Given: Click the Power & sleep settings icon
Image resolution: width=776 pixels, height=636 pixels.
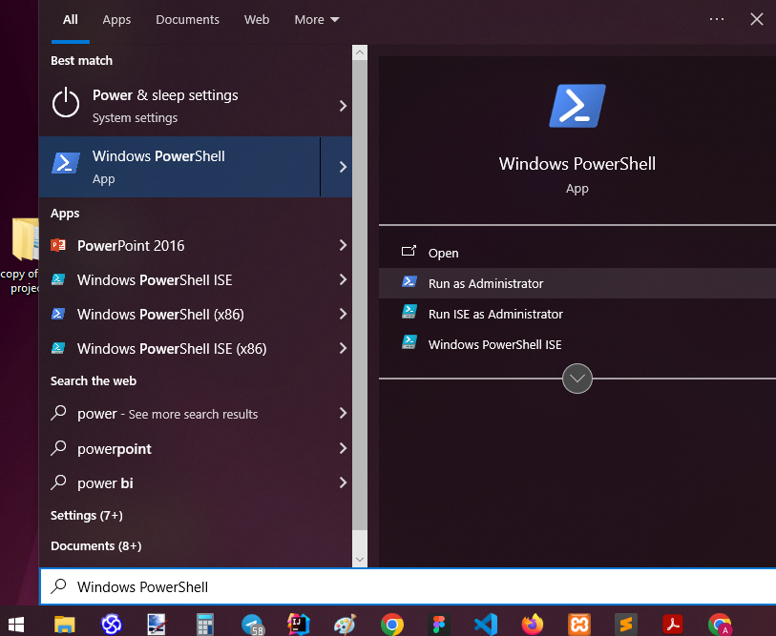Looking at the screenshot, I should pyautogui.click(x=66, y=103).
